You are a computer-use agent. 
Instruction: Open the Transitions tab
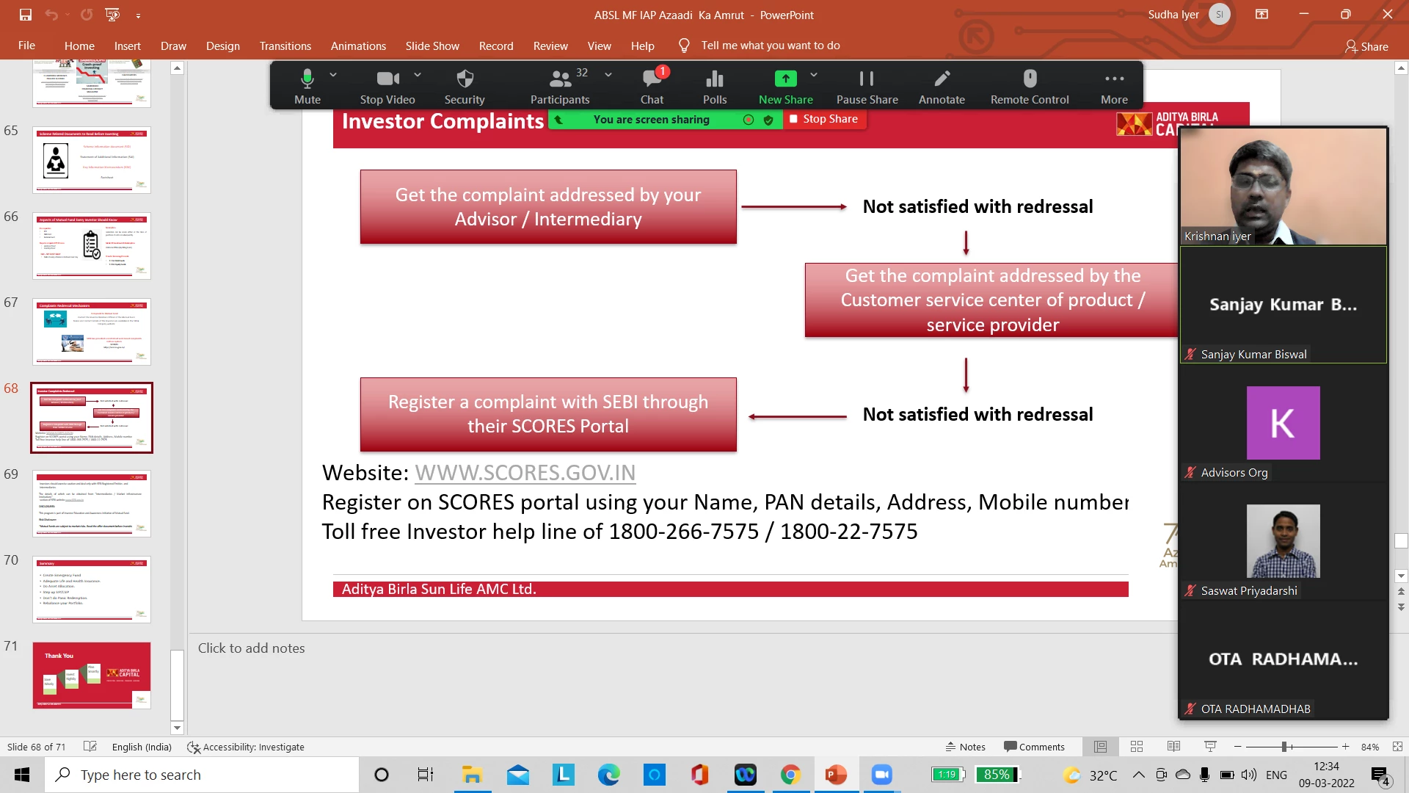285,46
